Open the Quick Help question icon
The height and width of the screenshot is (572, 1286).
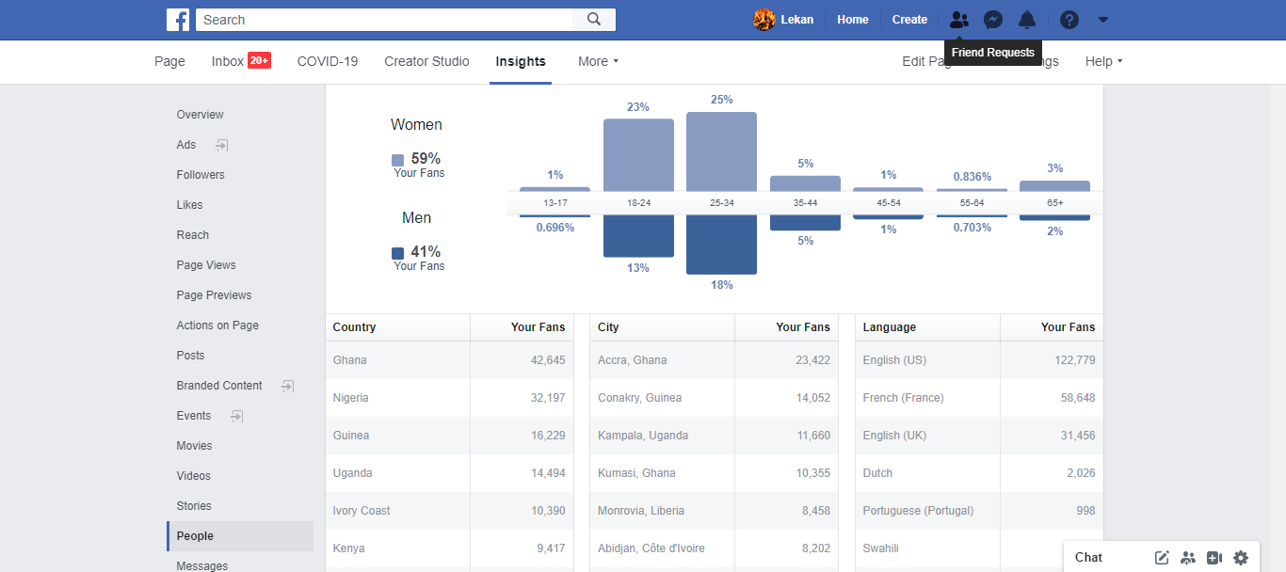coord(1069,20)
